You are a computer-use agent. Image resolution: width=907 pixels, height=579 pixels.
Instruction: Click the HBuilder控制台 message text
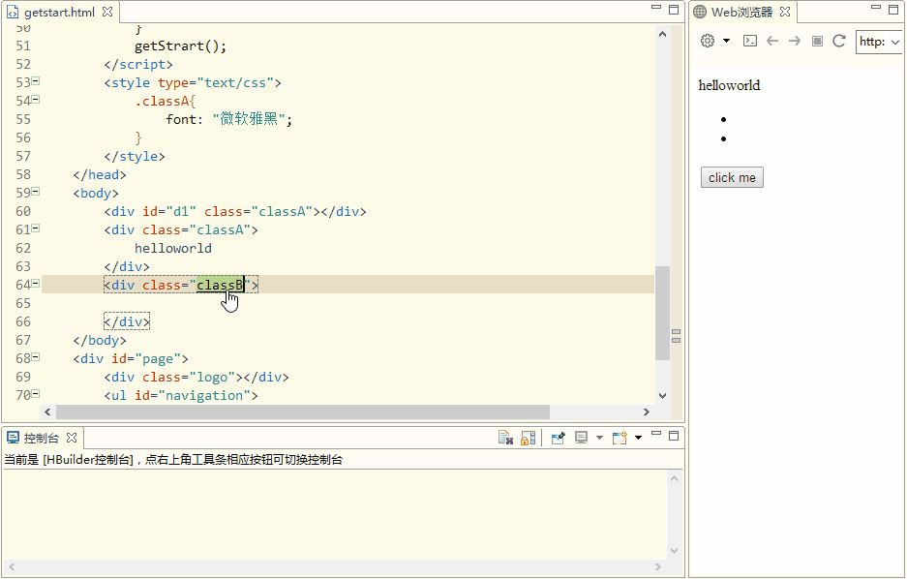coord(173,460)
